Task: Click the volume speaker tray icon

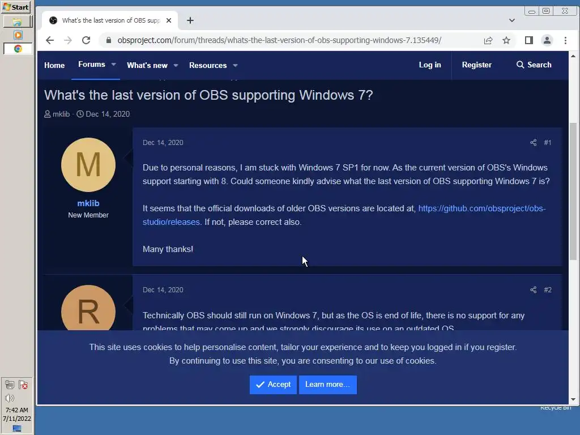Action: pos(10,398)
